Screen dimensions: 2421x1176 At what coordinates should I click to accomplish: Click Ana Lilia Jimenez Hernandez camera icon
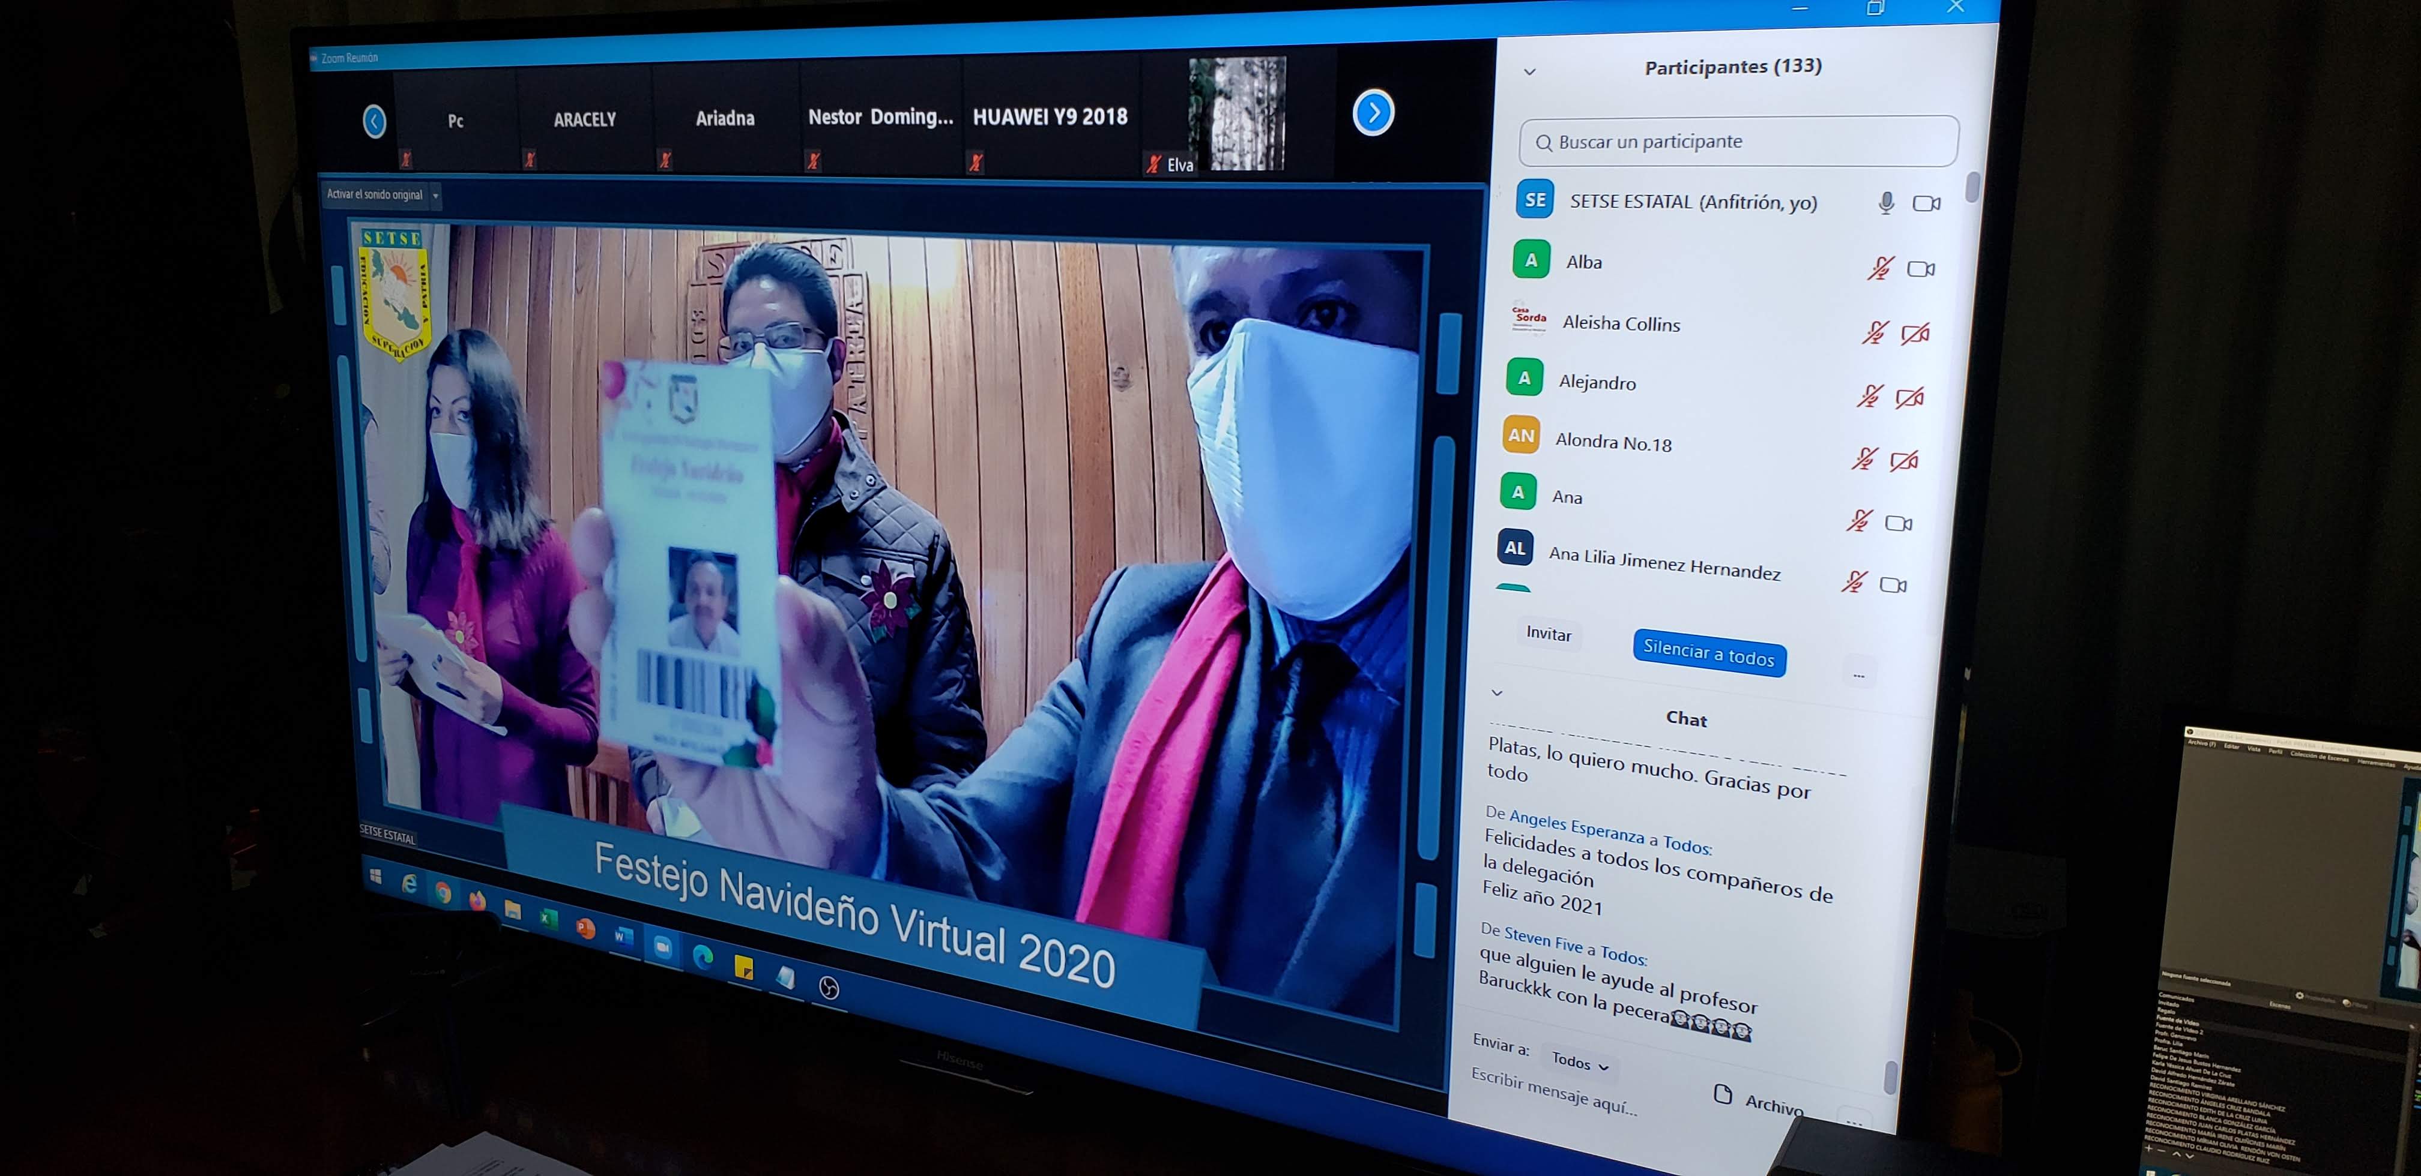tap(1893, 585)
